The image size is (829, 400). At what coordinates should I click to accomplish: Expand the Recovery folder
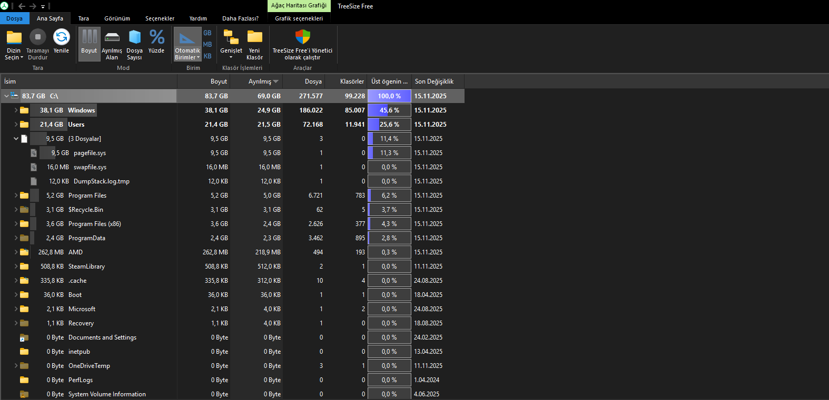pos(16,323)
